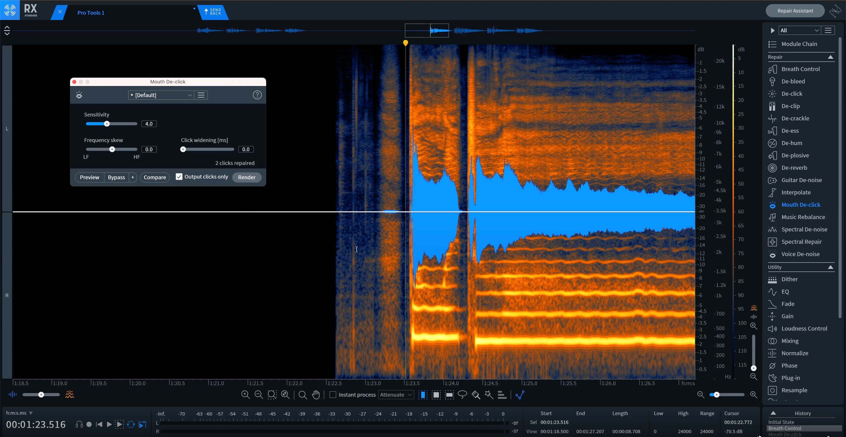
Task: Click the Bypass button
Action: [x=116, y=177]
